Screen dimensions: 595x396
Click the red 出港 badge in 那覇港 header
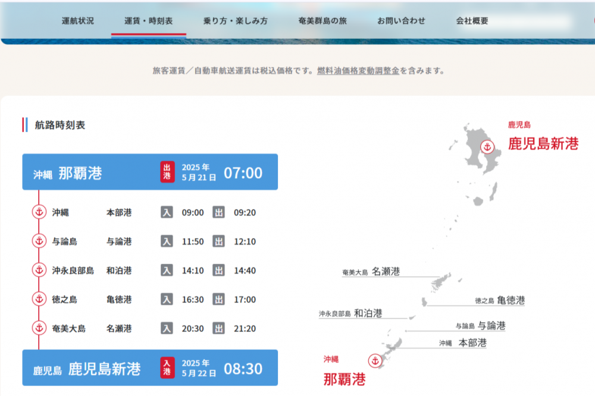167,172
